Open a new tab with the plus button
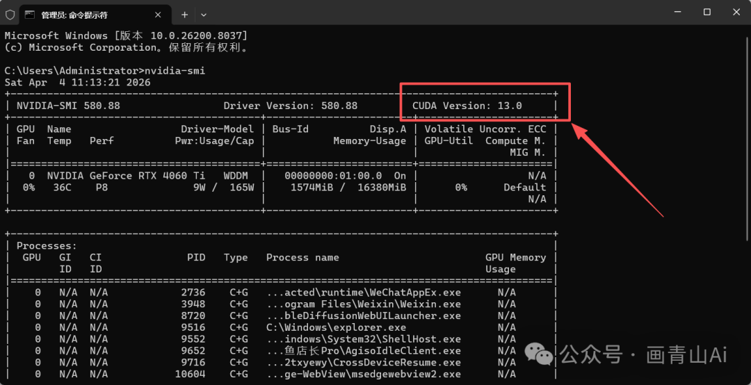The width and height of the screenshot is (751, 385). 185,14
